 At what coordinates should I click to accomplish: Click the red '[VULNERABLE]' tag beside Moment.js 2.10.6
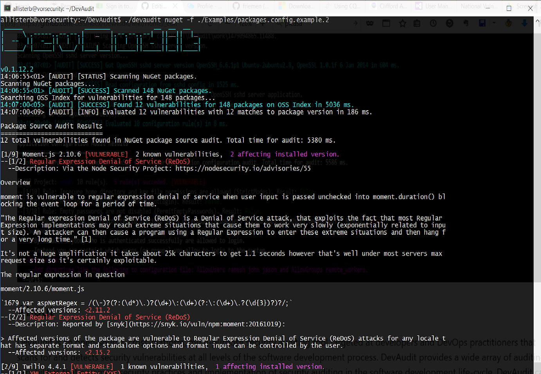tap(106, 154)
